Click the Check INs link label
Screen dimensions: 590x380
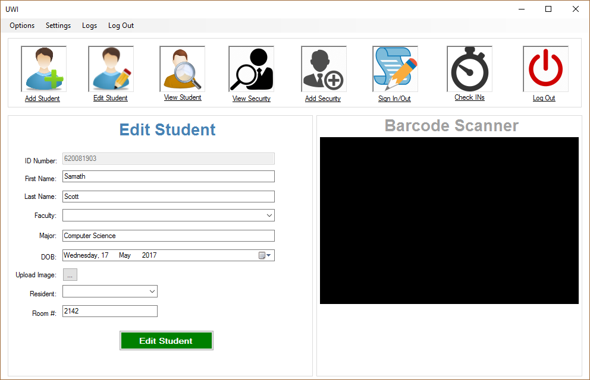tap(469, 97)
